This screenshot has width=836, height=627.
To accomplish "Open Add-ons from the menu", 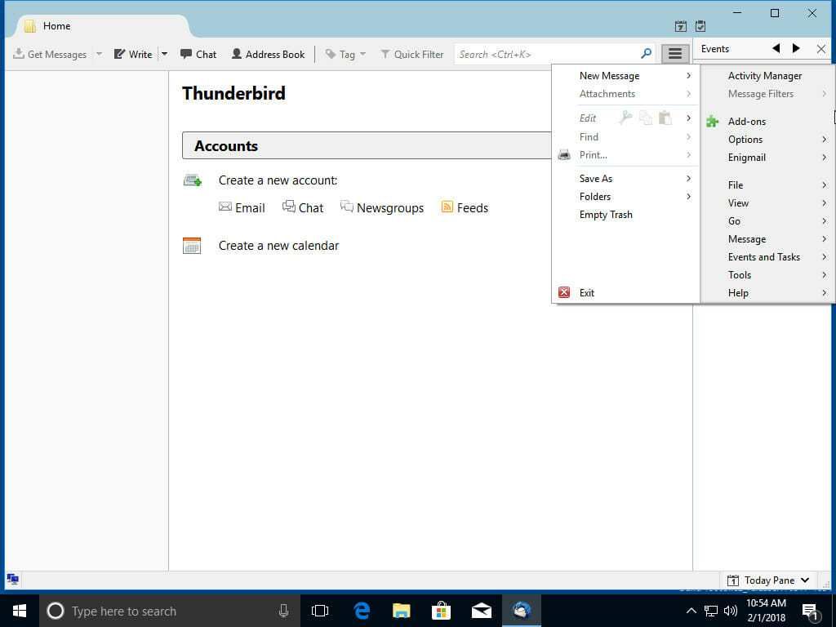I will pos(746,121).
